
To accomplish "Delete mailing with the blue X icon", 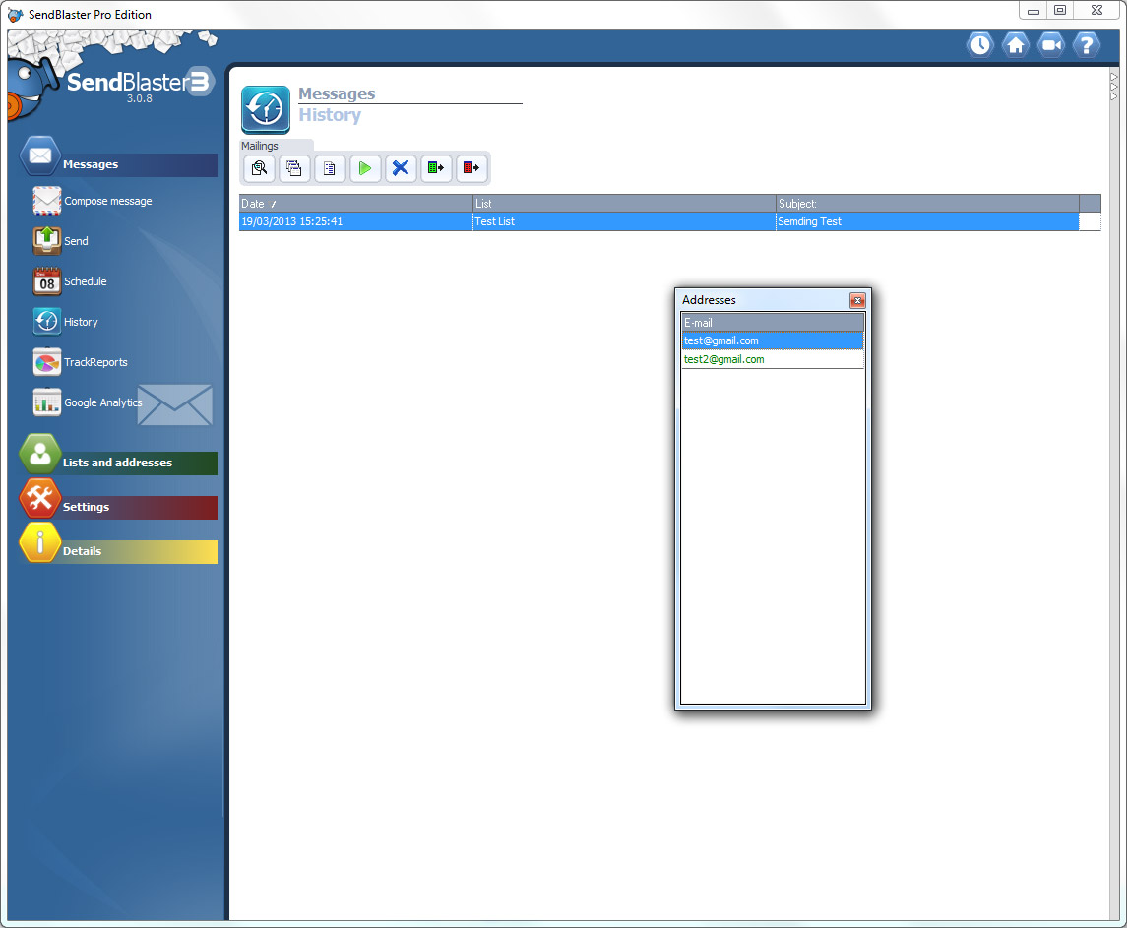I will 401,168.
